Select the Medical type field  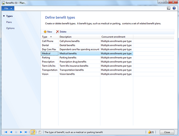click(50, 54)
